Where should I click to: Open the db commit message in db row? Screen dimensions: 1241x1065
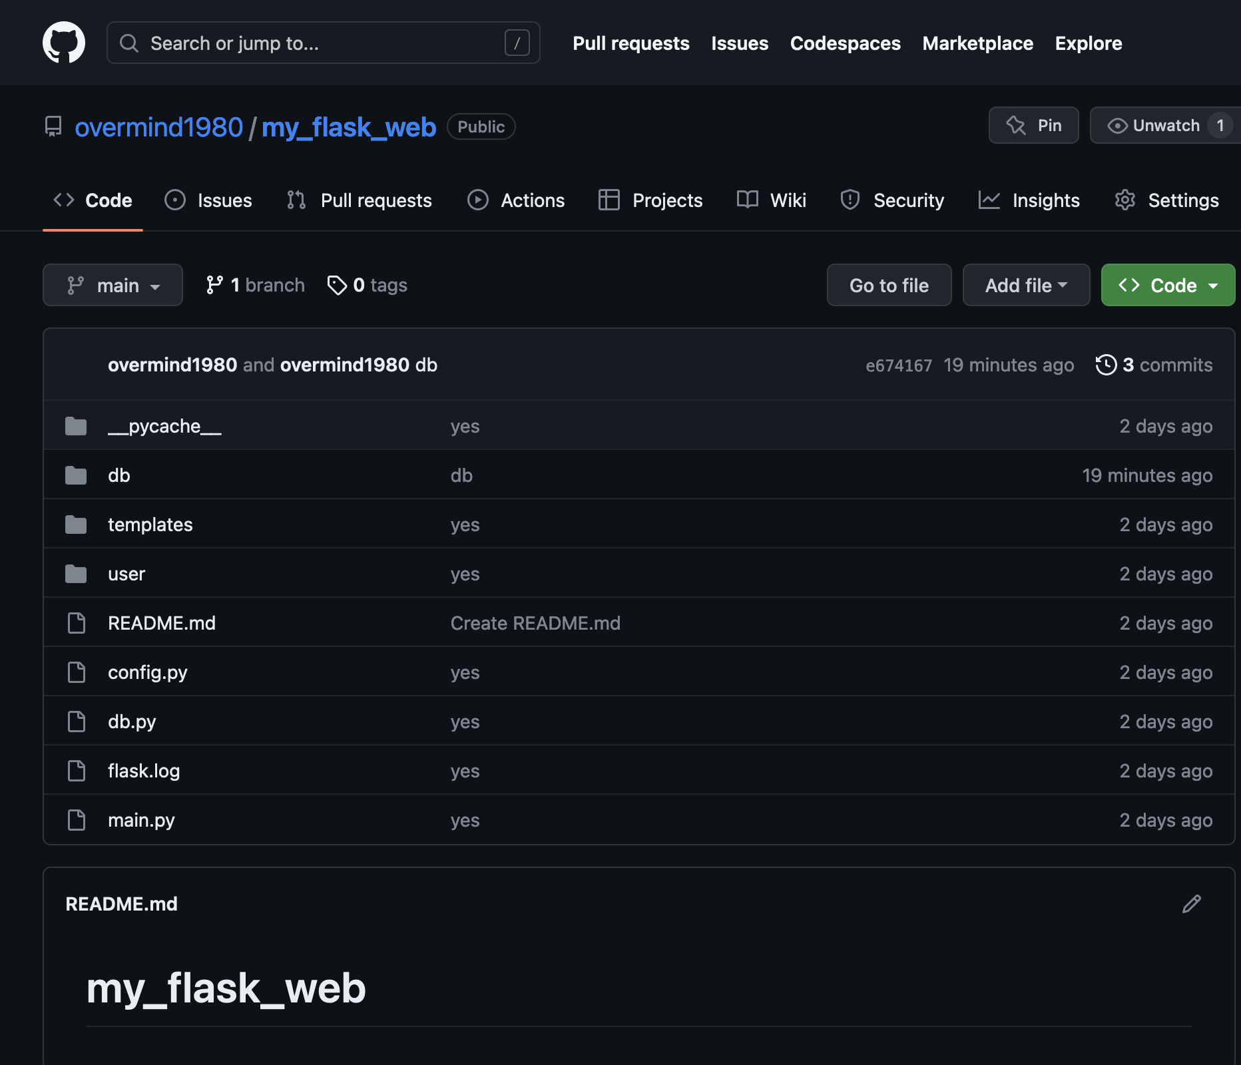(x=461, y=475)
